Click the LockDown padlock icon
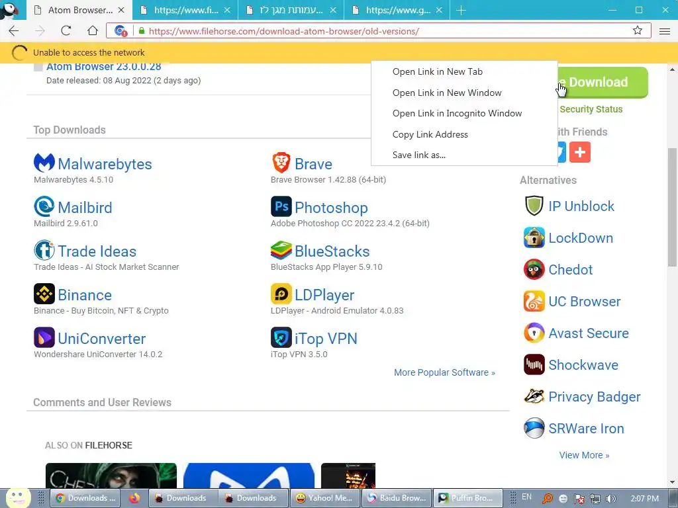Screen dimensions: 678x508 534,237
